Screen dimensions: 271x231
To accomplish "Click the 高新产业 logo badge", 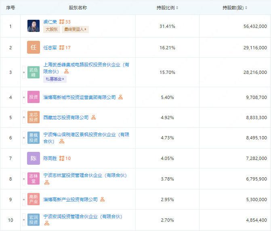I will (34, 199).
